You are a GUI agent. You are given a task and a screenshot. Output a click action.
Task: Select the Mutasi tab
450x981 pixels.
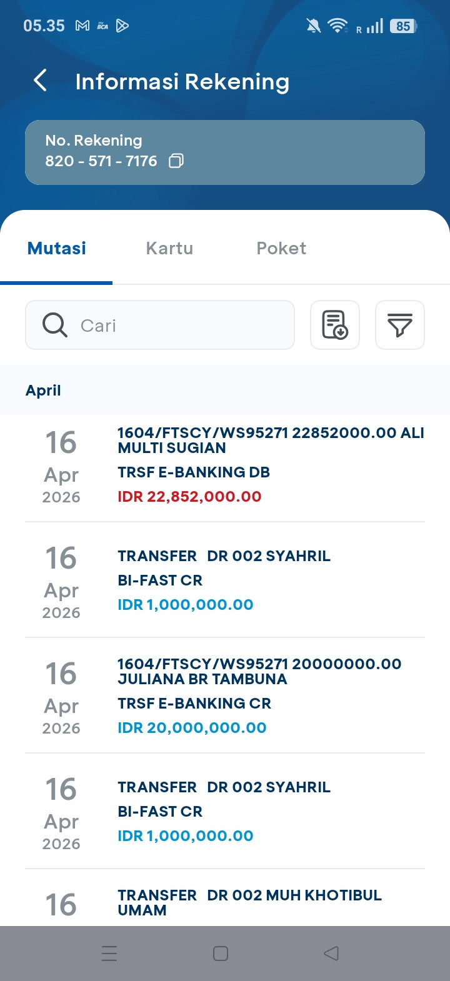point(57,248)
